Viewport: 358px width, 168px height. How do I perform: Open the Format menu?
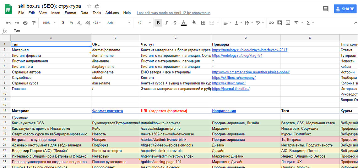pos(70,13)
